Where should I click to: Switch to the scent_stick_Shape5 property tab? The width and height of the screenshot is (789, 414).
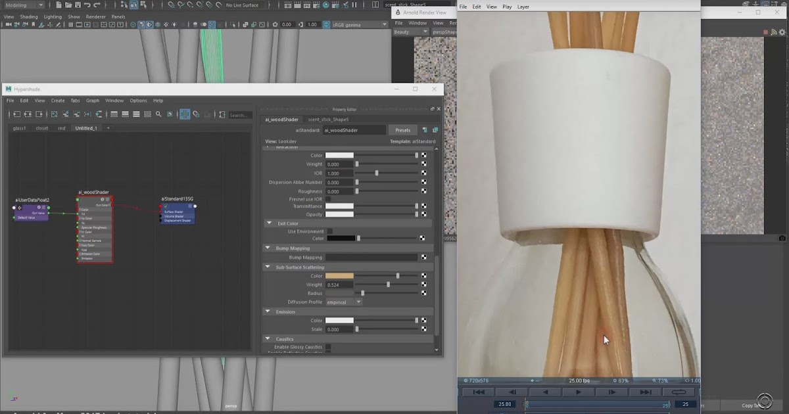click(x=328, y=120)
